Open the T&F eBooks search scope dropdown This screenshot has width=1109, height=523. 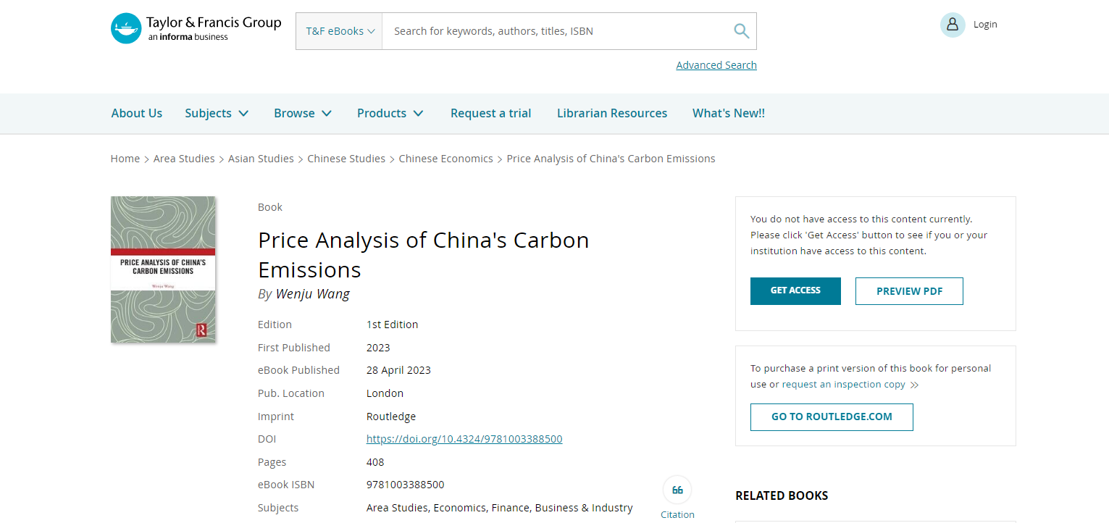coord(339,31)
